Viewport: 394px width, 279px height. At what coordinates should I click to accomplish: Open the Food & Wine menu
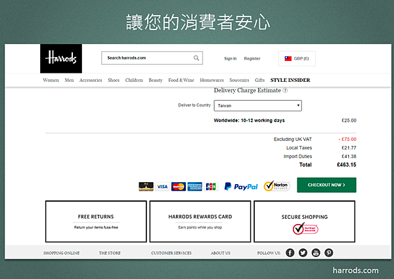coord(181,80)
